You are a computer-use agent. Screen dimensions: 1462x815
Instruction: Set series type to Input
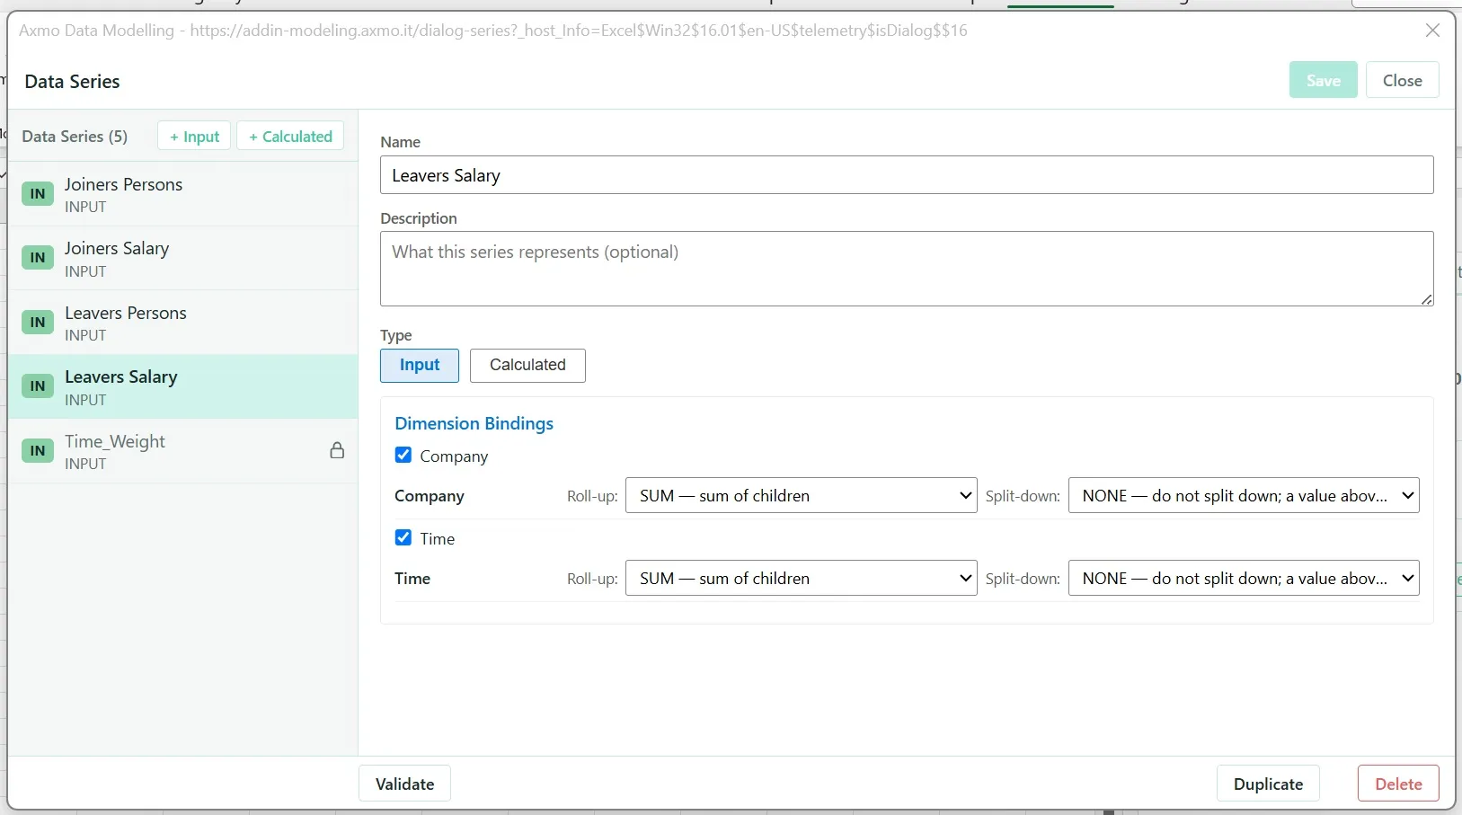[x=420, y=365]
